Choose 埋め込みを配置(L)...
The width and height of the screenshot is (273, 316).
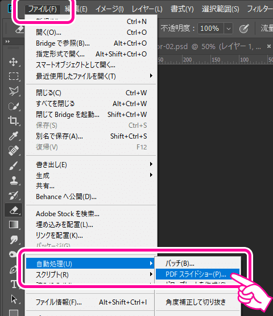coord(91,225)
